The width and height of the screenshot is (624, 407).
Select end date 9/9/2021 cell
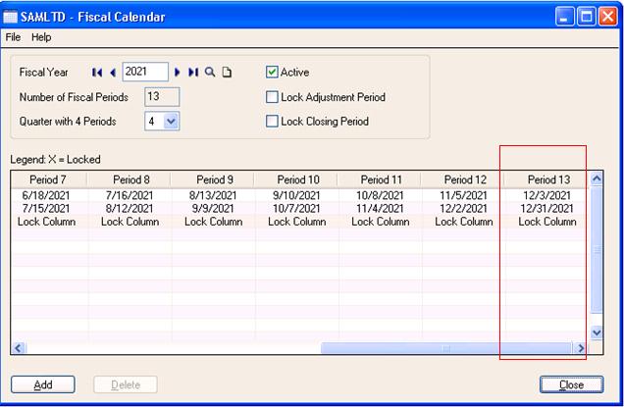(x=213, y=209)
